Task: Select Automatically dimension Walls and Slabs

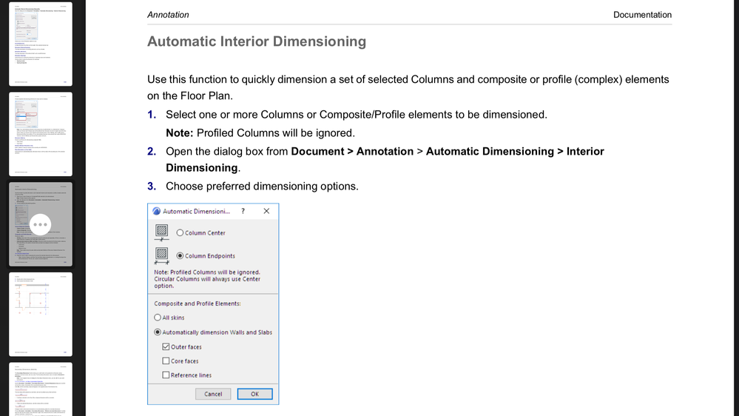Action: pos(158,332)
